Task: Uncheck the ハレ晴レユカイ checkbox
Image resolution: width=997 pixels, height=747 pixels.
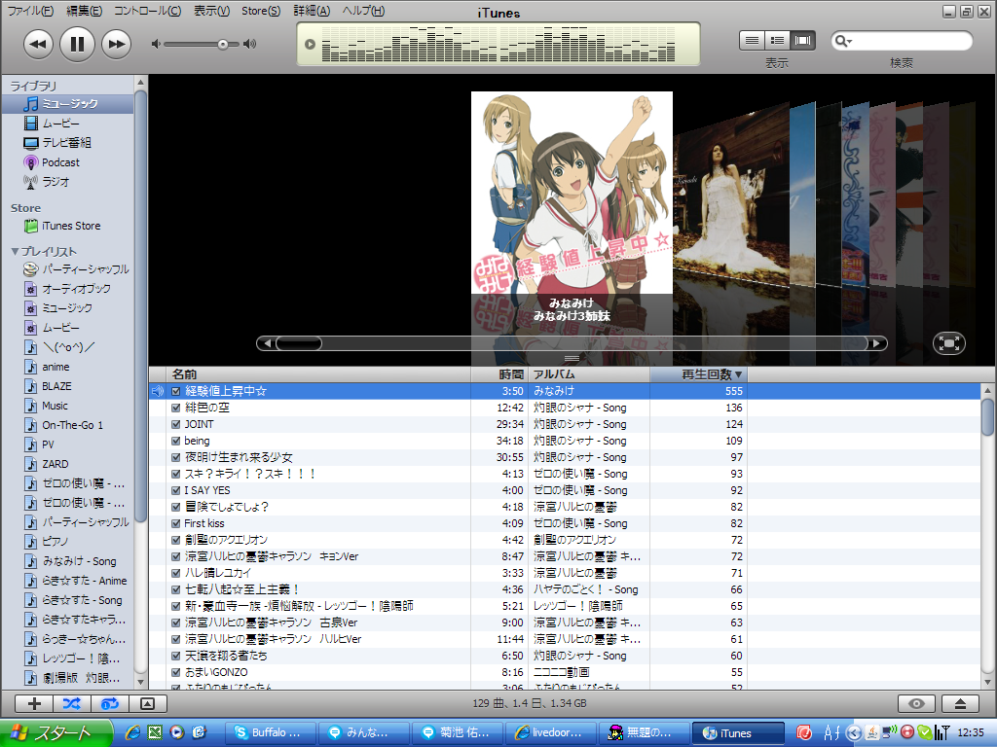Action: click(176, 574)
